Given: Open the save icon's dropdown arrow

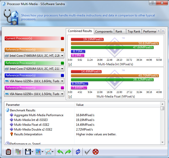Looking at the screenshot, I should coord(33,152).
